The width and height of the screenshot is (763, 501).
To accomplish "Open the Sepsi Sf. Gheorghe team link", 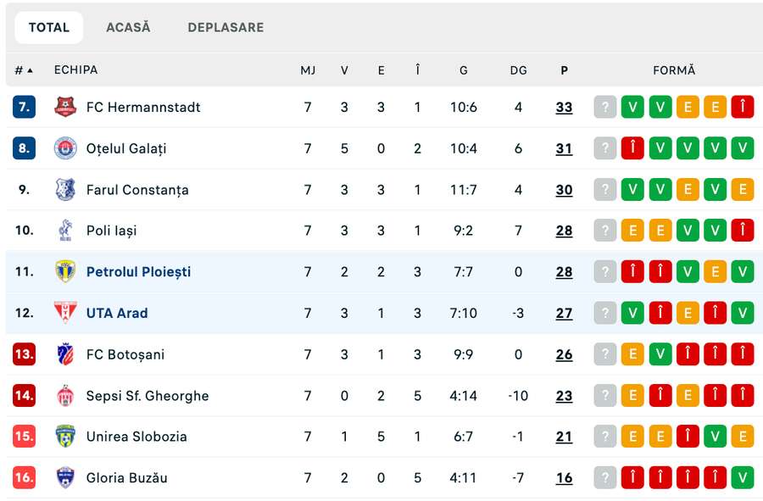I will tap(147, 395).
